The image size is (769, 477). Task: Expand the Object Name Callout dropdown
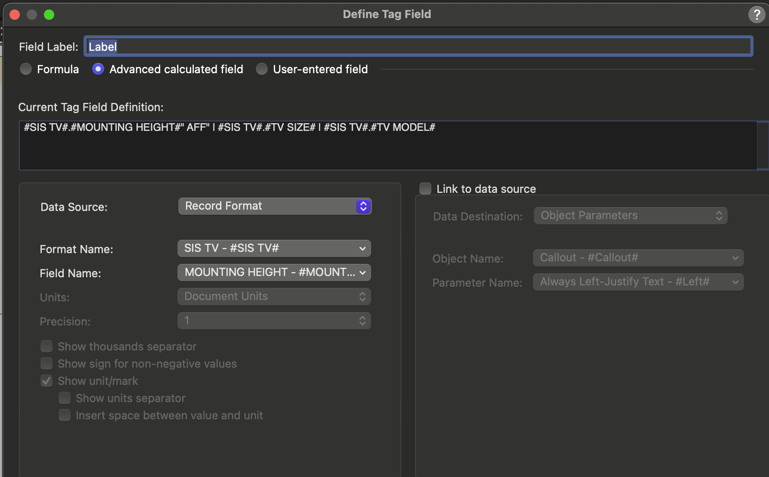[x=638, y=258]
